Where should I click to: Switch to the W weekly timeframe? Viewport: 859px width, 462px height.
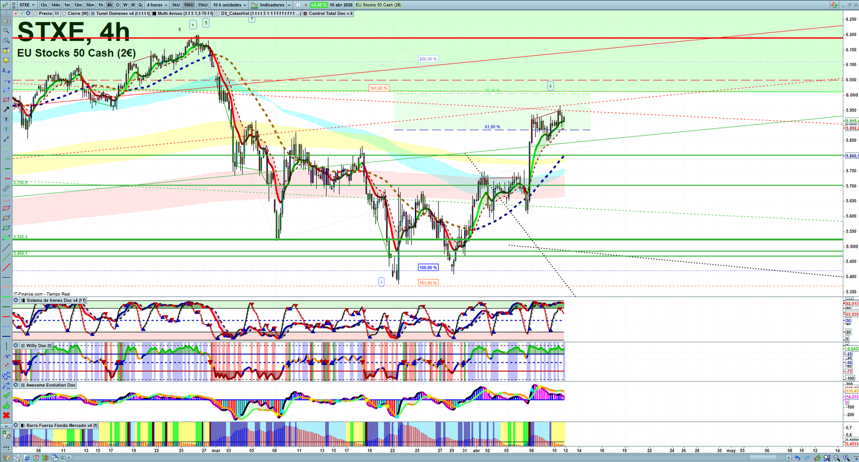point(125,5)
